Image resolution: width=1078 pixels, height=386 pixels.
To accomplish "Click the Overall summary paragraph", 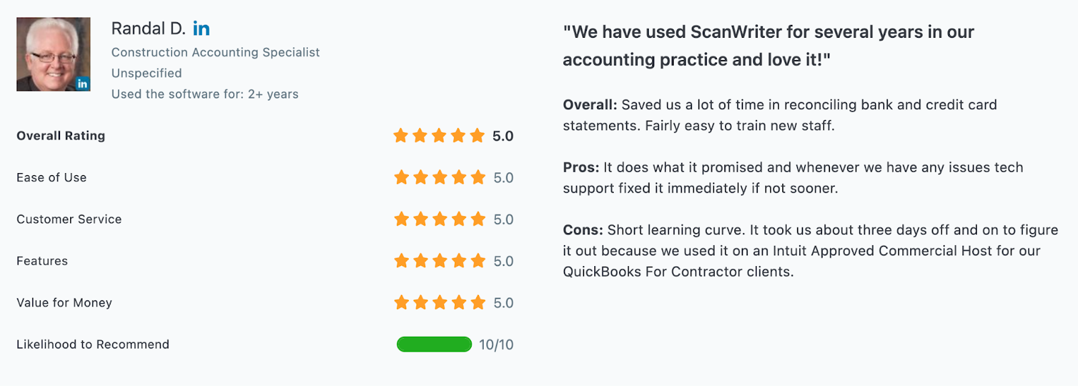I will (780, 115).
